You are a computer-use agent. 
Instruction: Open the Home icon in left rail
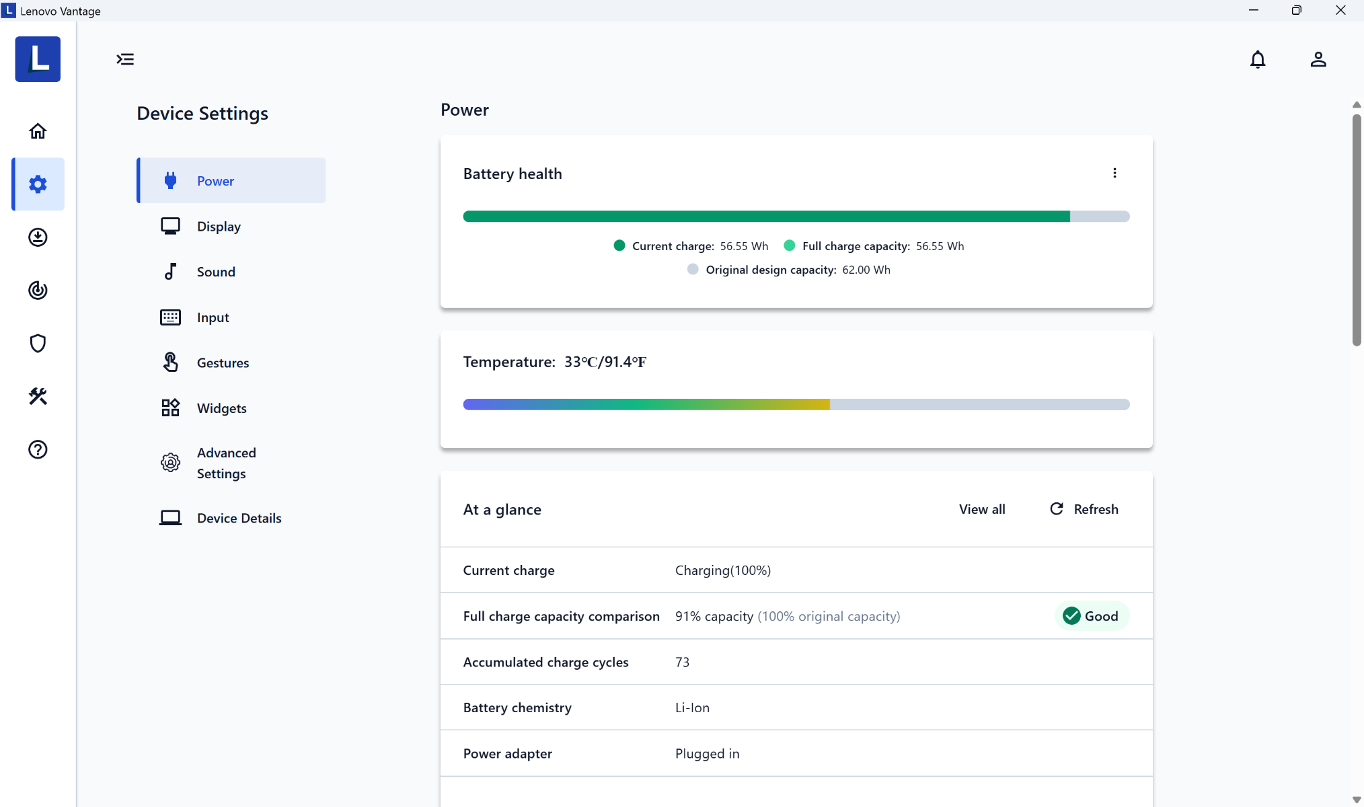pos(38,131)
